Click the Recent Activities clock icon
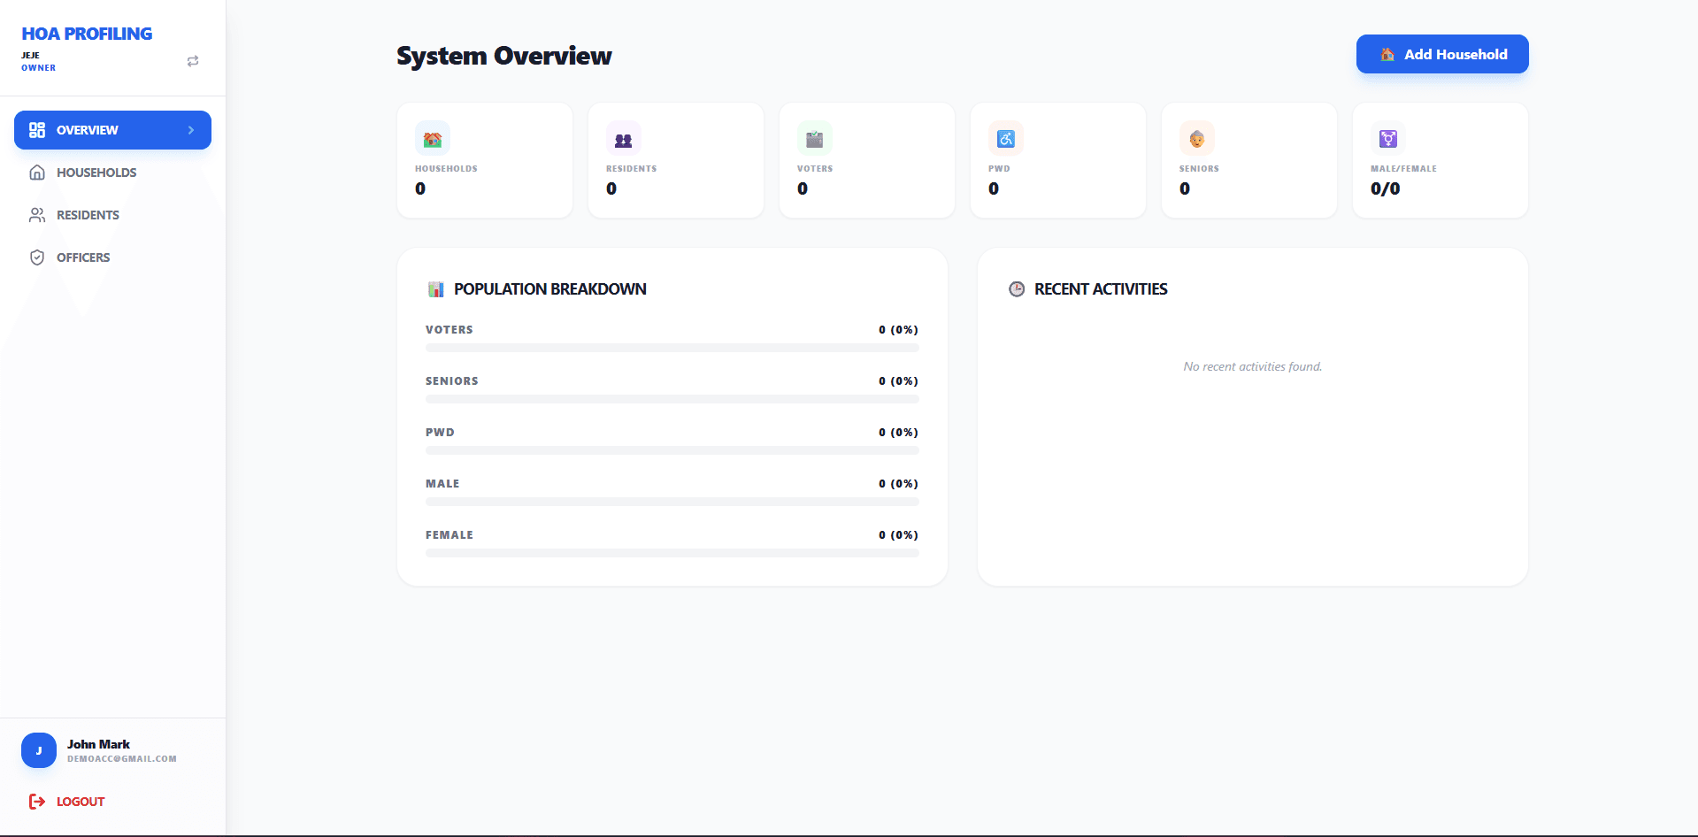This screenshot has width=1698, height=837. [x=1017, y=289]
